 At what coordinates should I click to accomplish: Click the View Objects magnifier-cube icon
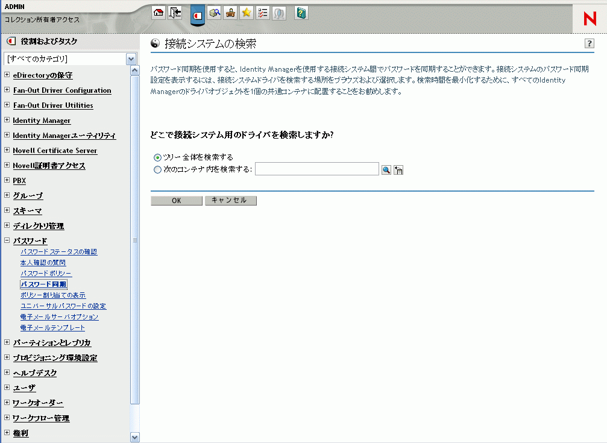(215, 12)
